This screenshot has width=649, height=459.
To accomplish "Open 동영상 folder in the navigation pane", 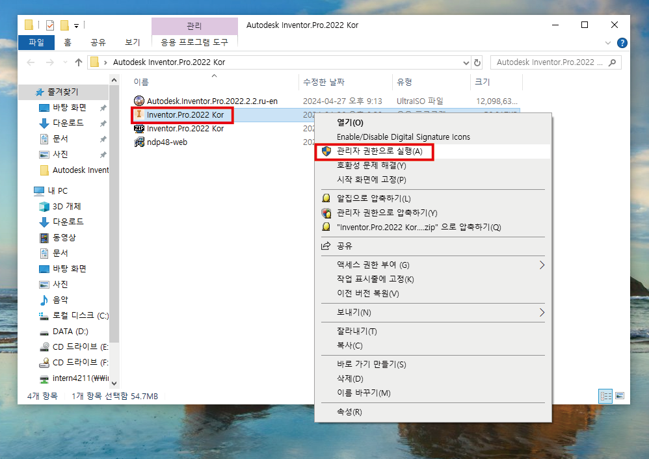I will (x=64, y=237).
